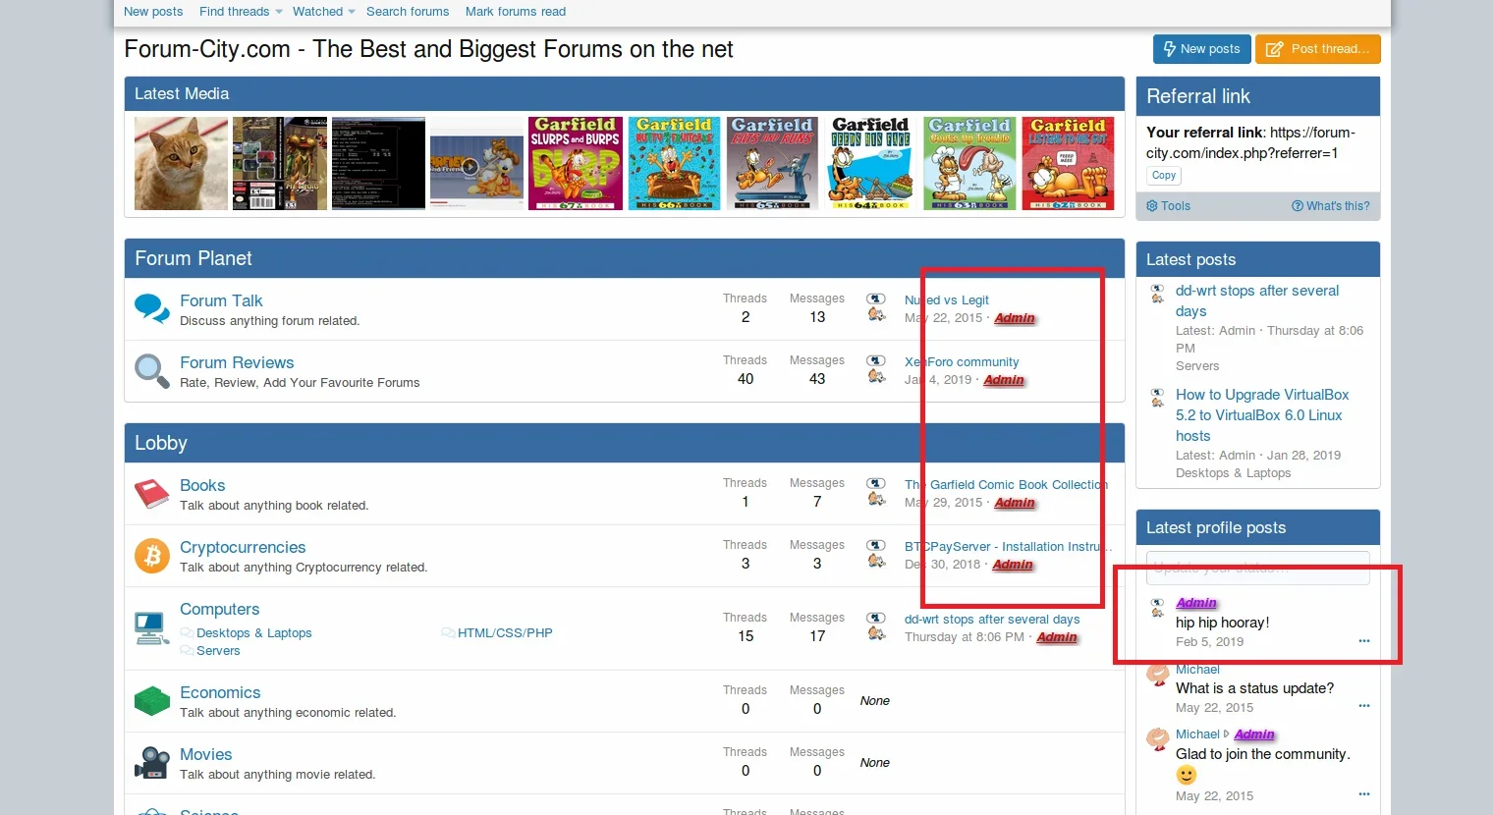Open the Forum Reviews forum title
The width and height of the screenshot is (1493, 815).
coord(237,362)
